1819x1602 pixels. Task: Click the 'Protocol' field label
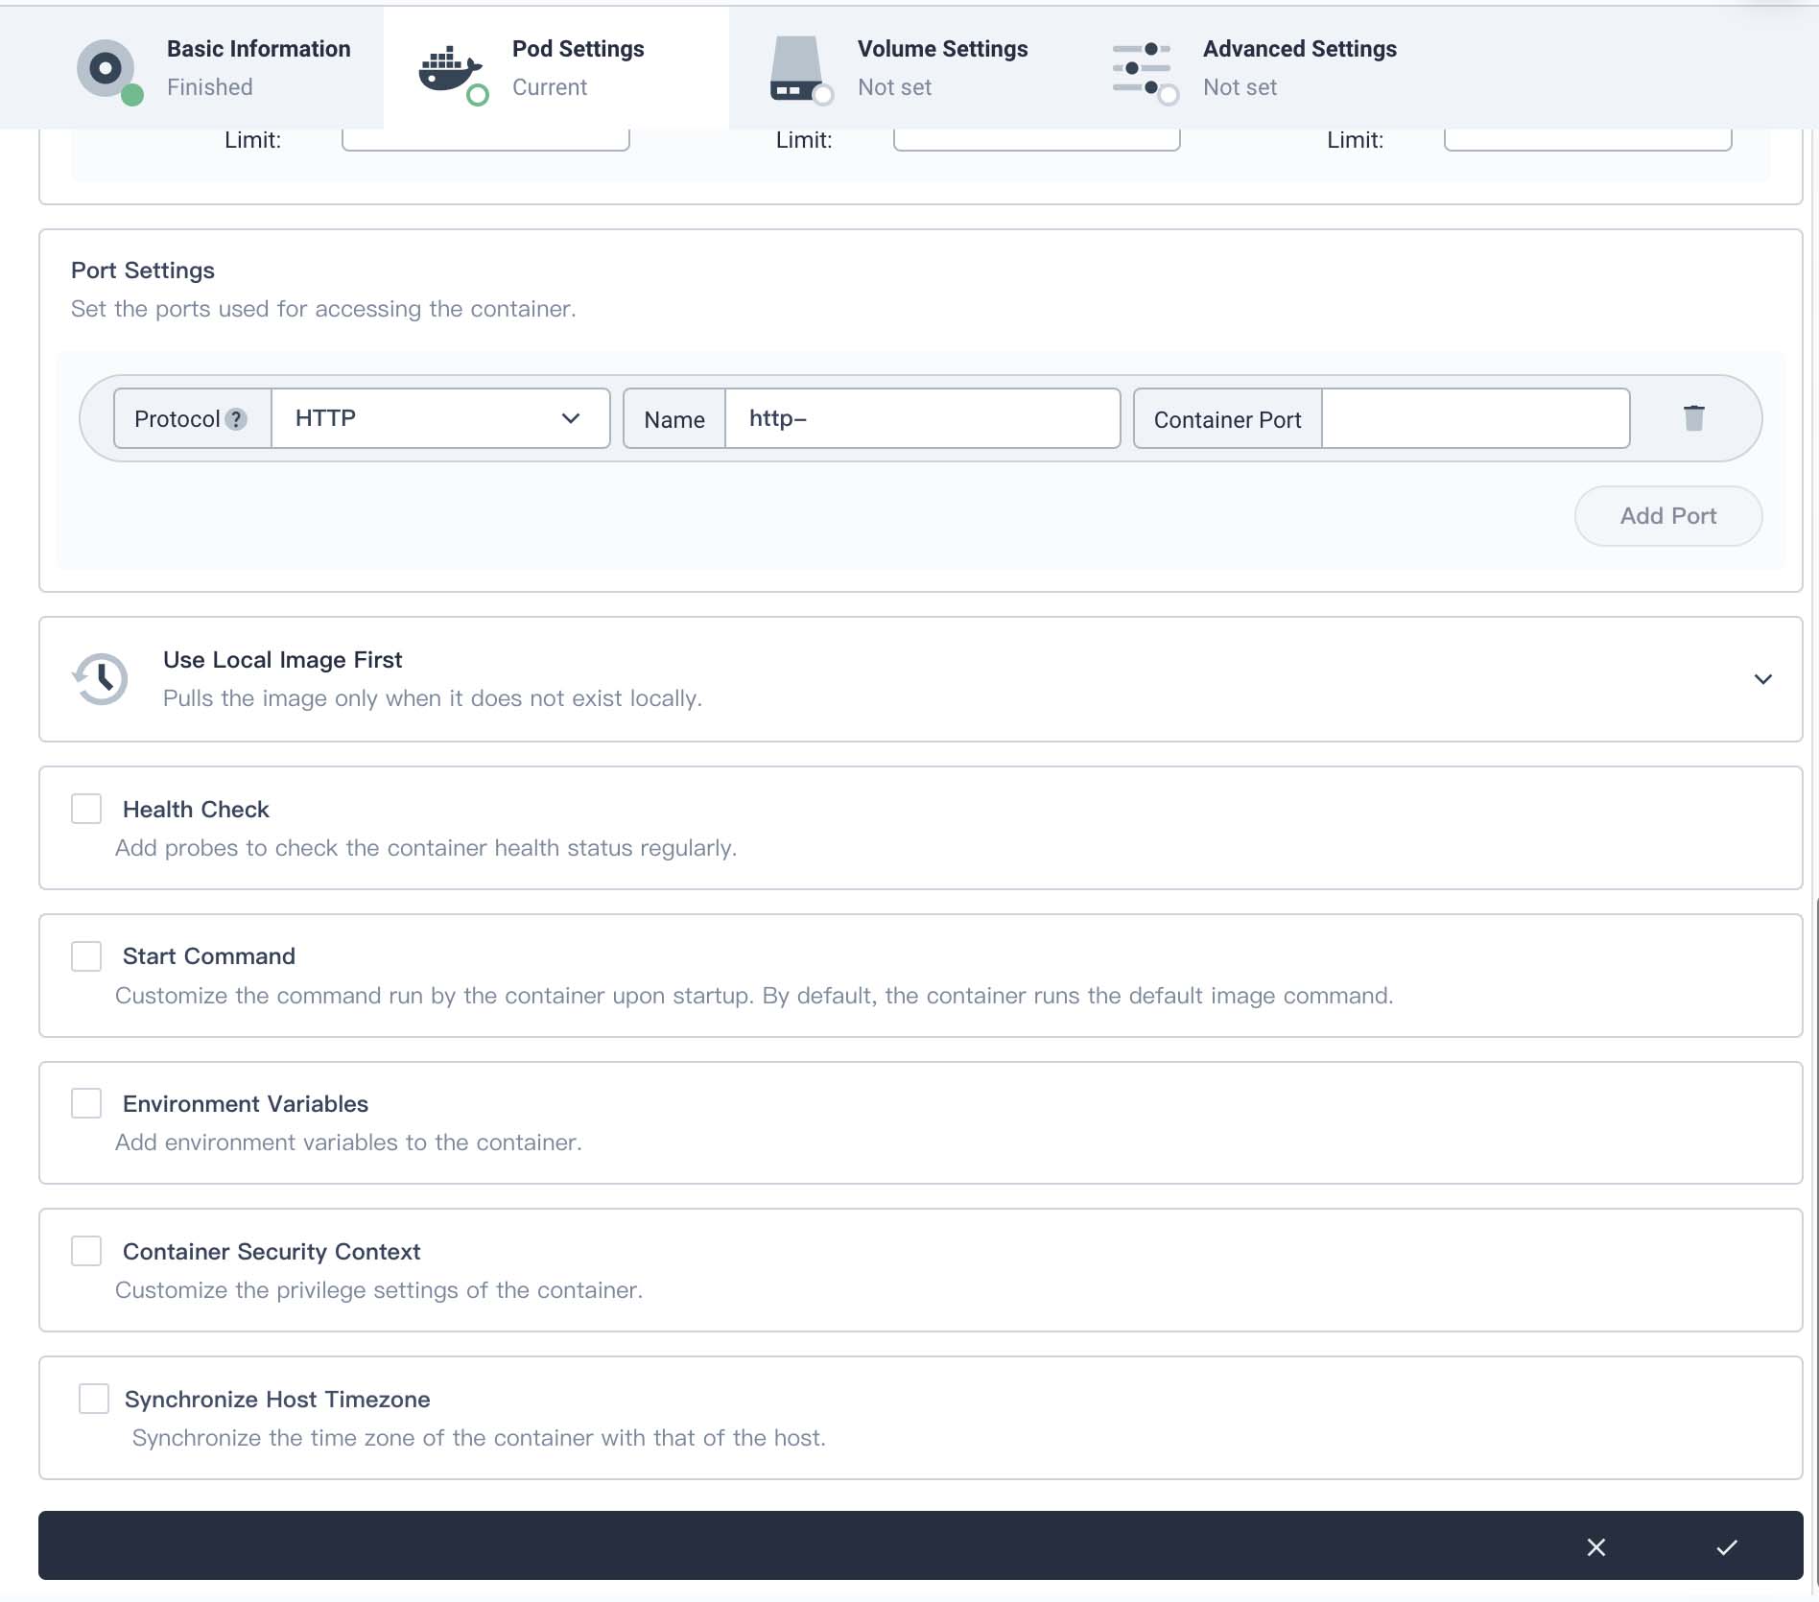point(177,419)
